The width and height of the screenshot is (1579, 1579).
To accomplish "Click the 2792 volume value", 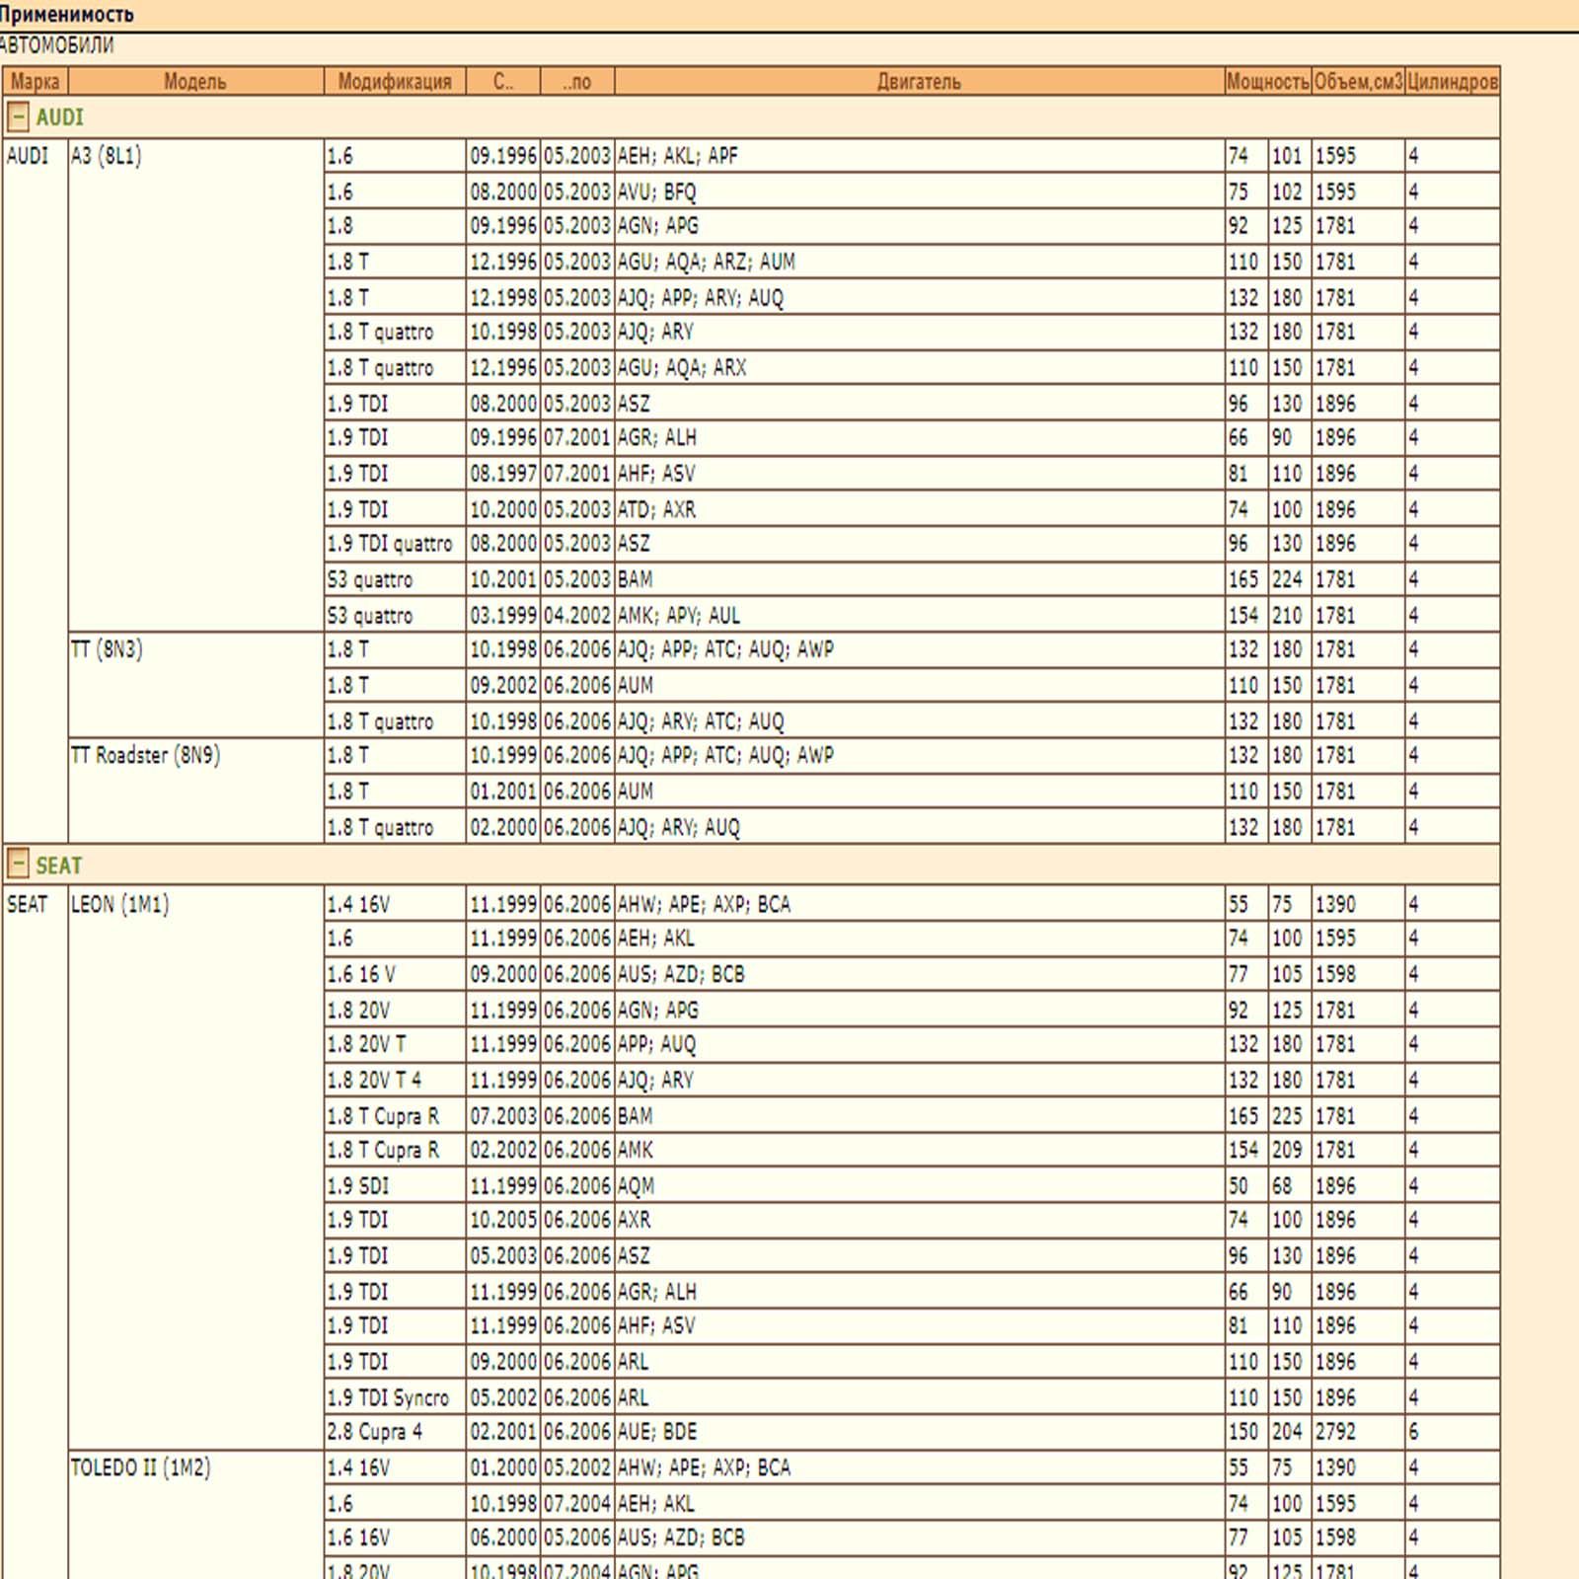I will click(1358, 1432).
